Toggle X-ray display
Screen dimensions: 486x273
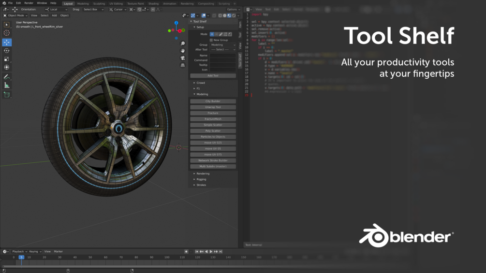point(214,15)
